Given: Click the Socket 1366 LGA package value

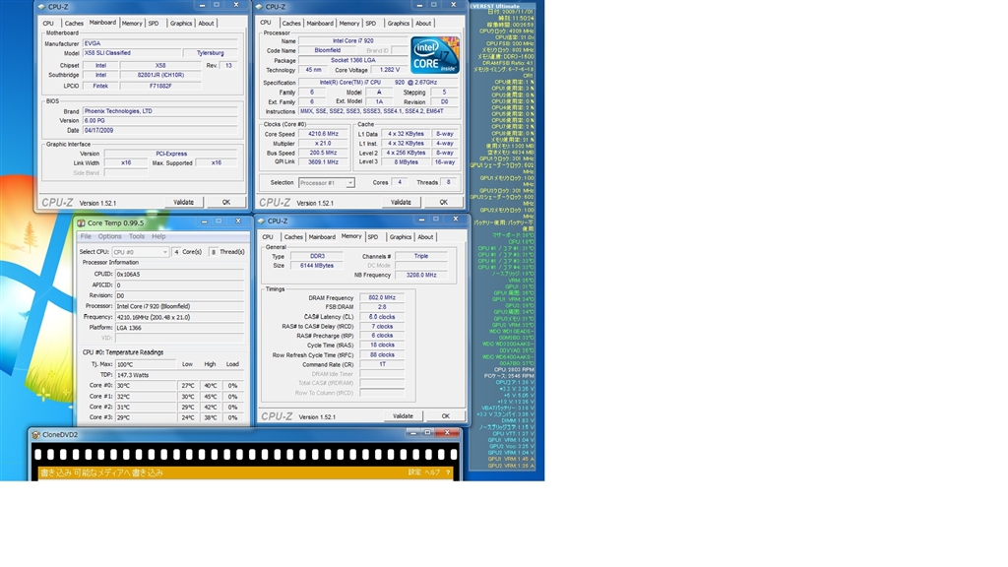Looking at the screenshot, I should point(353,60).
